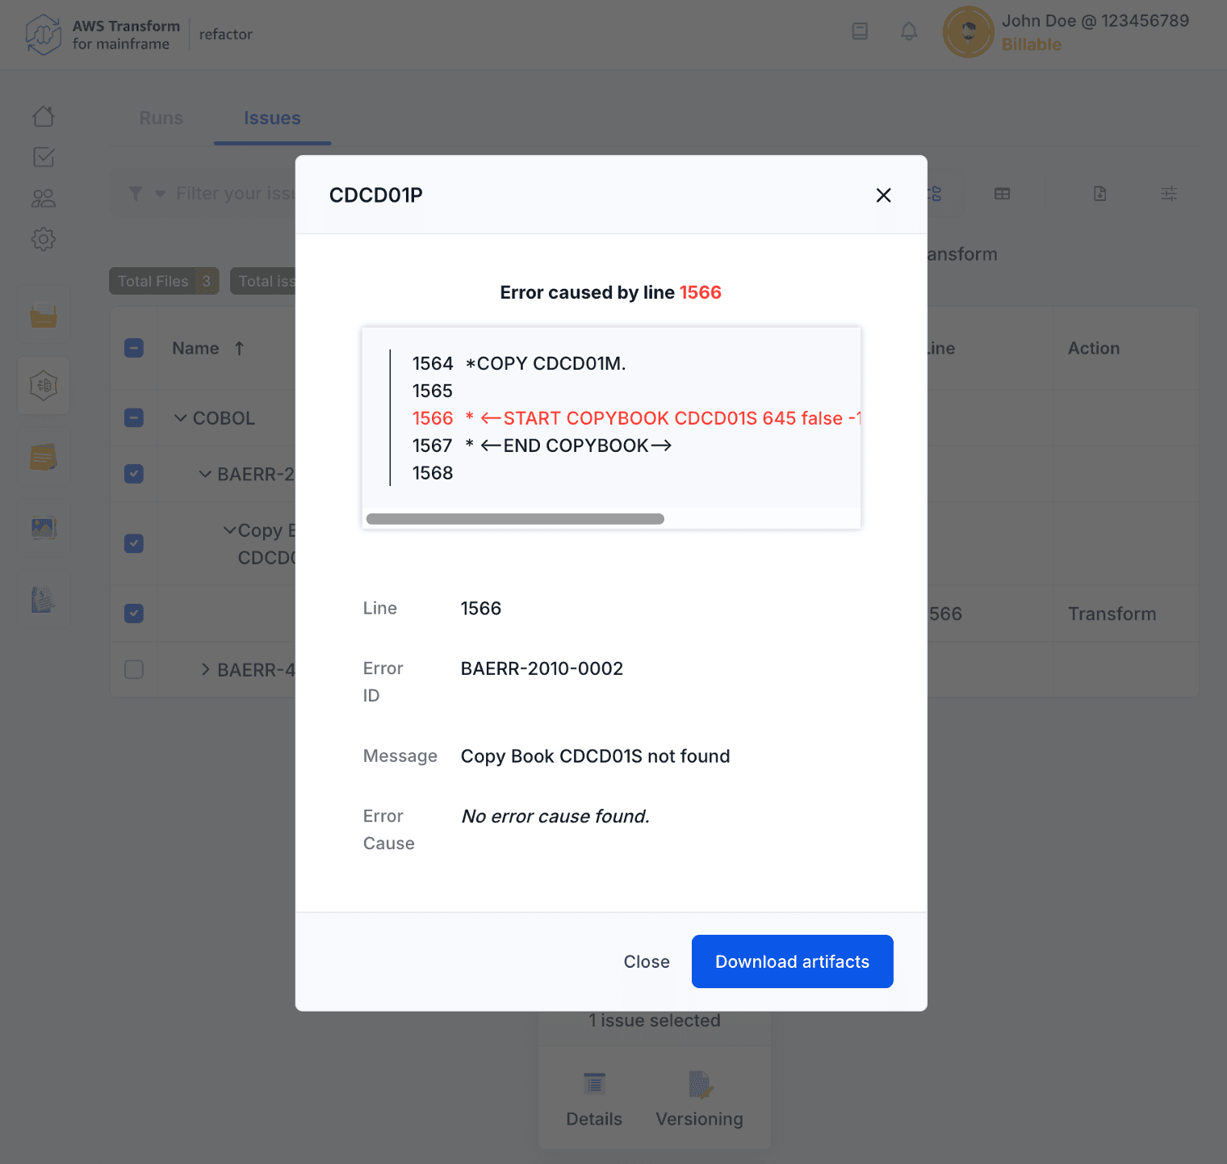Image resolution: width=1227 pixels, height=1164 pixels.
Task: Check the unchecked BAERR-4 row checkbox
Action: [134, 669]
